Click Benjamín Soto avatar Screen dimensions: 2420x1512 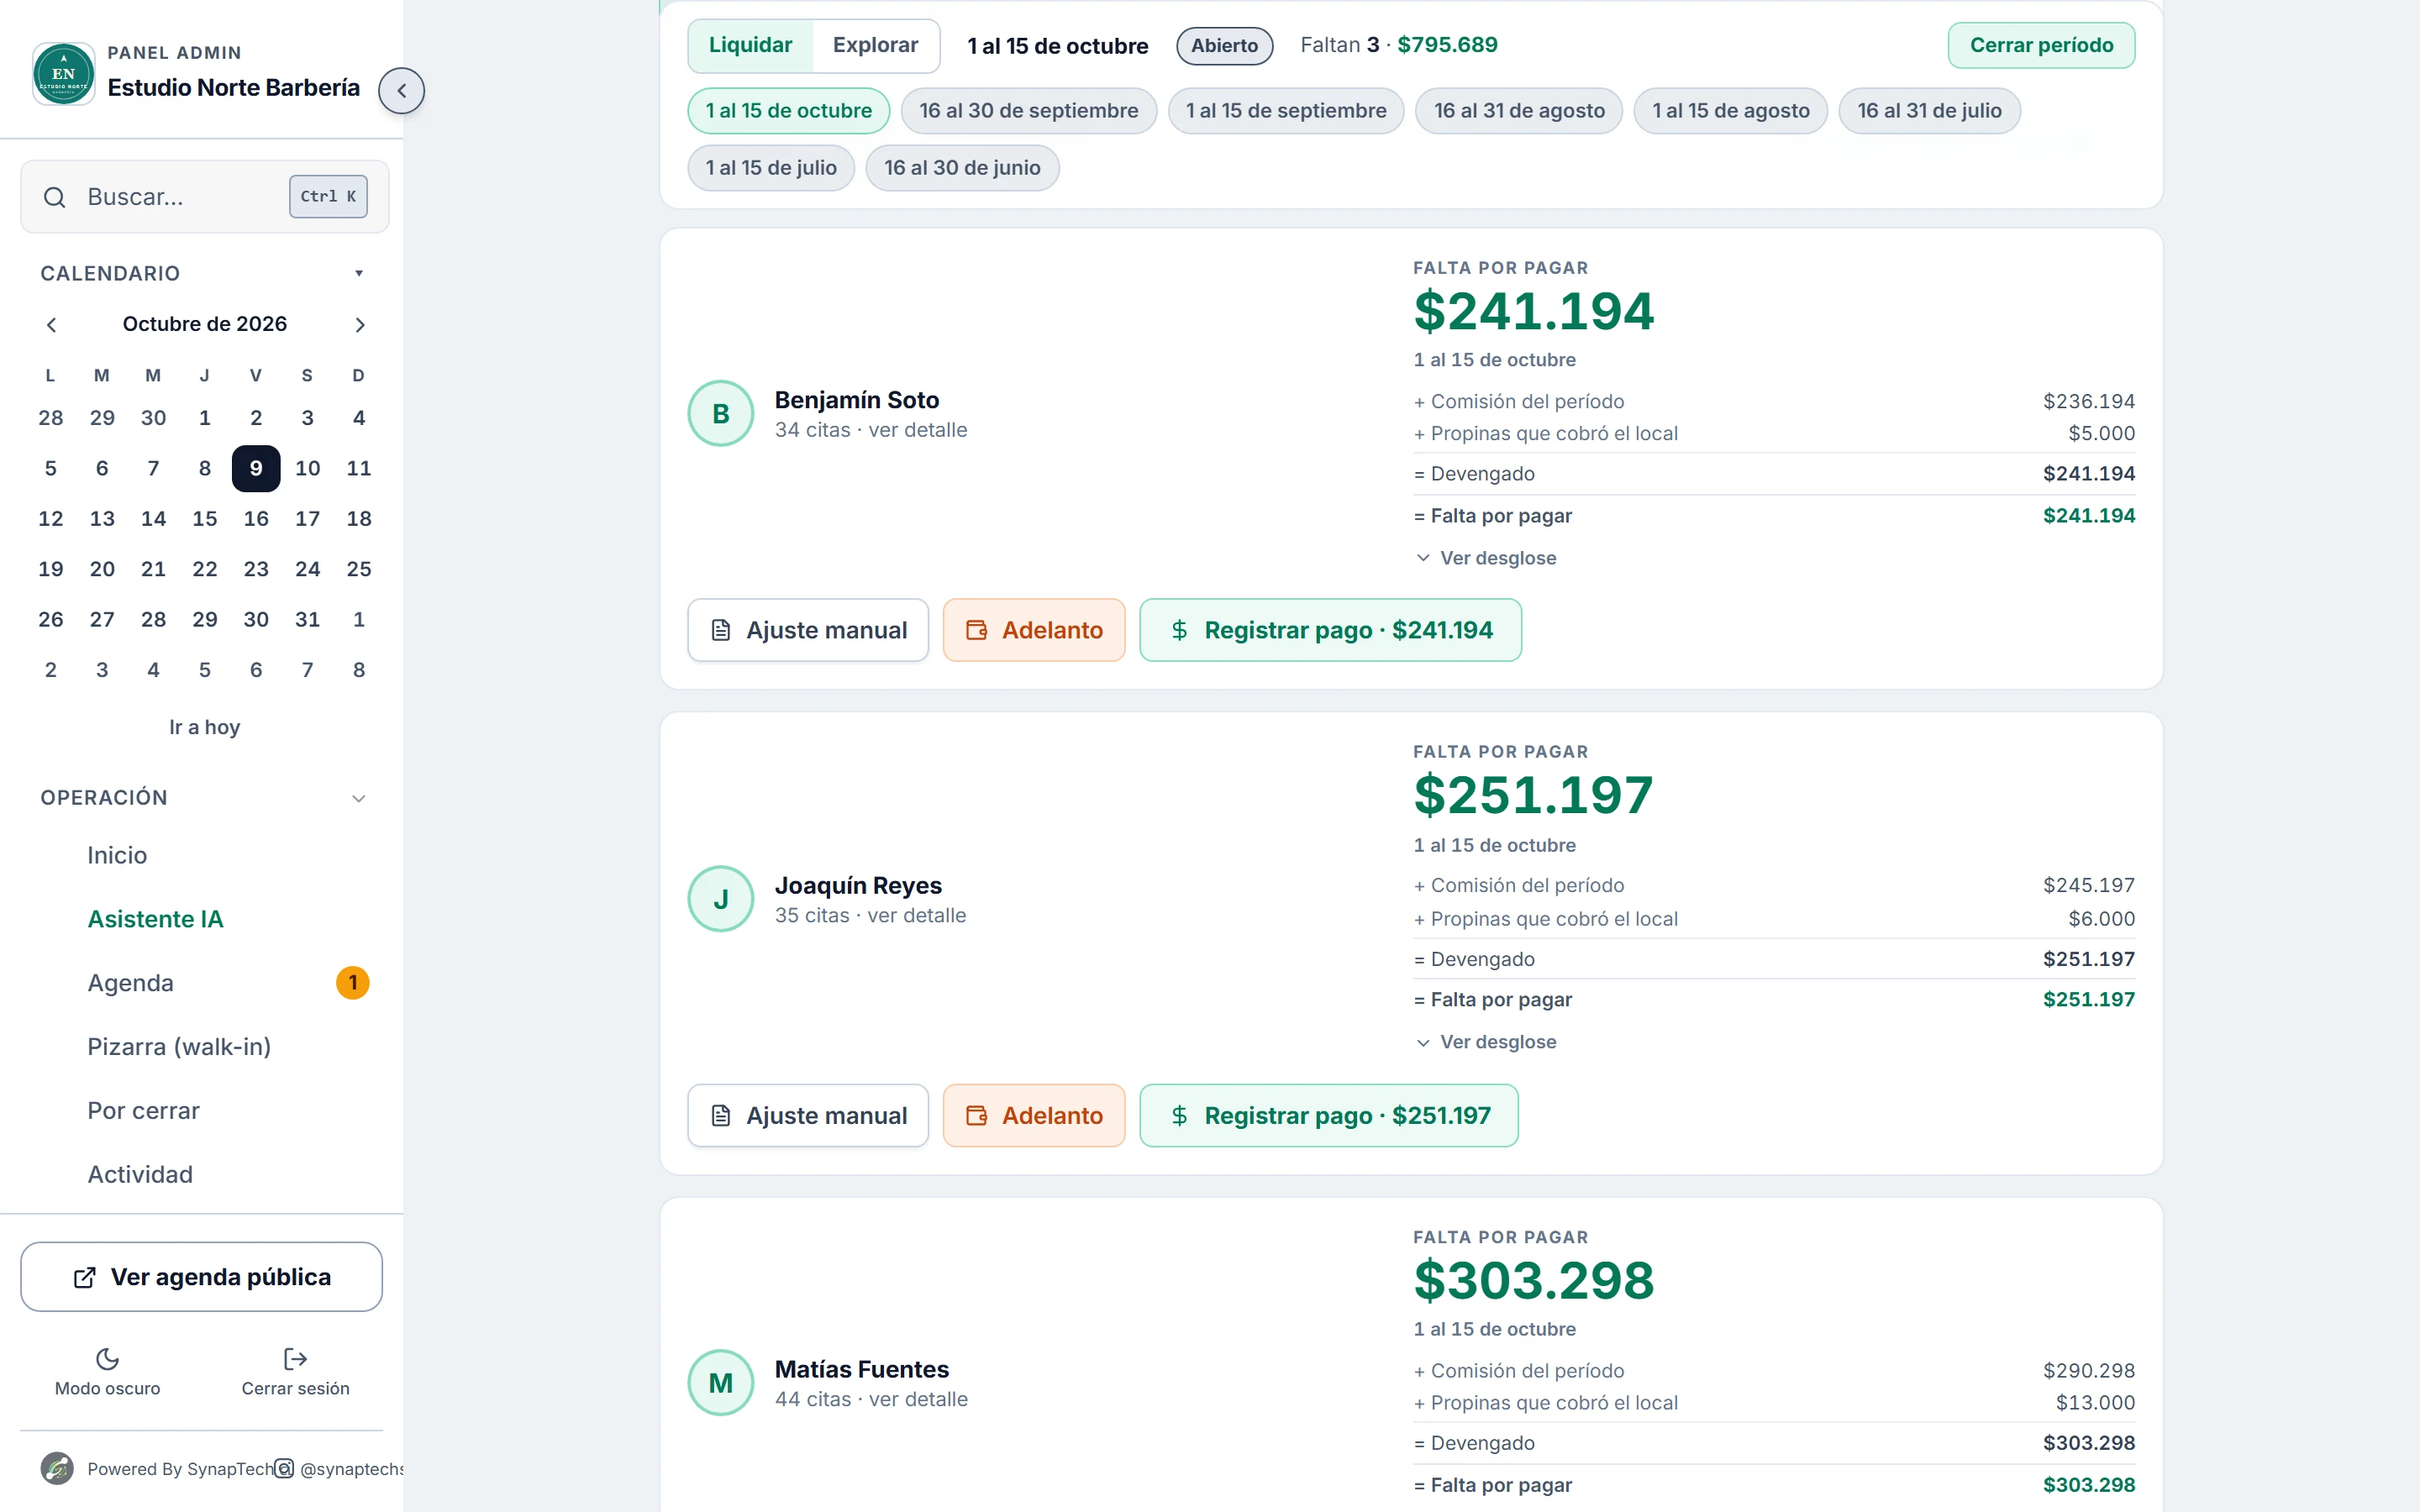pos(720,414)
